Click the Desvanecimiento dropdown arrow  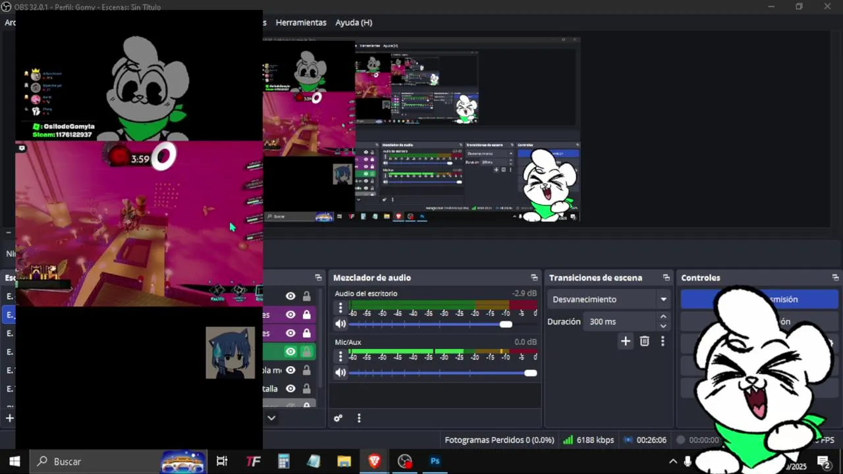click(663, 300)
